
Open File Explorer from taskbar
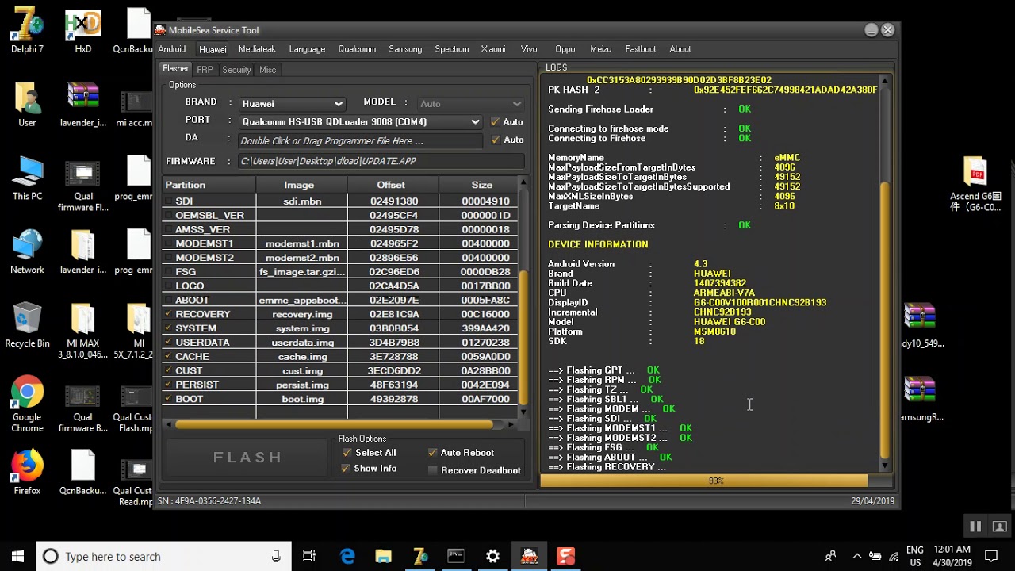[384, 557]
